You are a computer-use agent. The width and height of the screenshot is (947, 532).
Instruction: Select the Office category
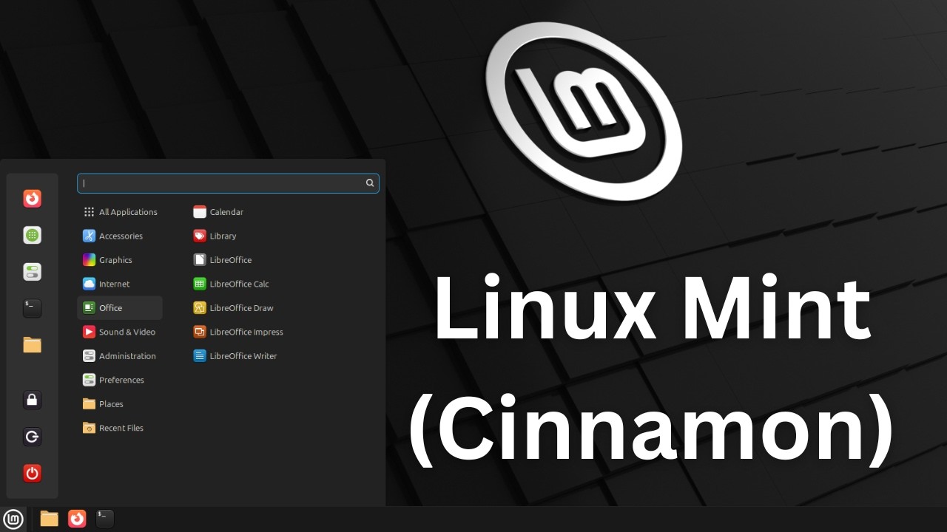(120, 308)
